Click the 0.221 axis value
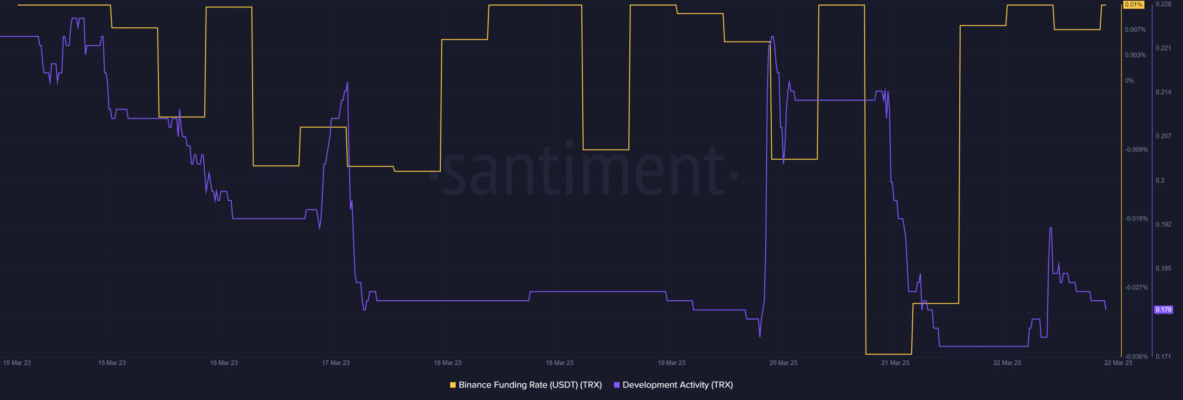This screenshot has width=1183, height=400. pyautogui.click(x=1164, y=48)
